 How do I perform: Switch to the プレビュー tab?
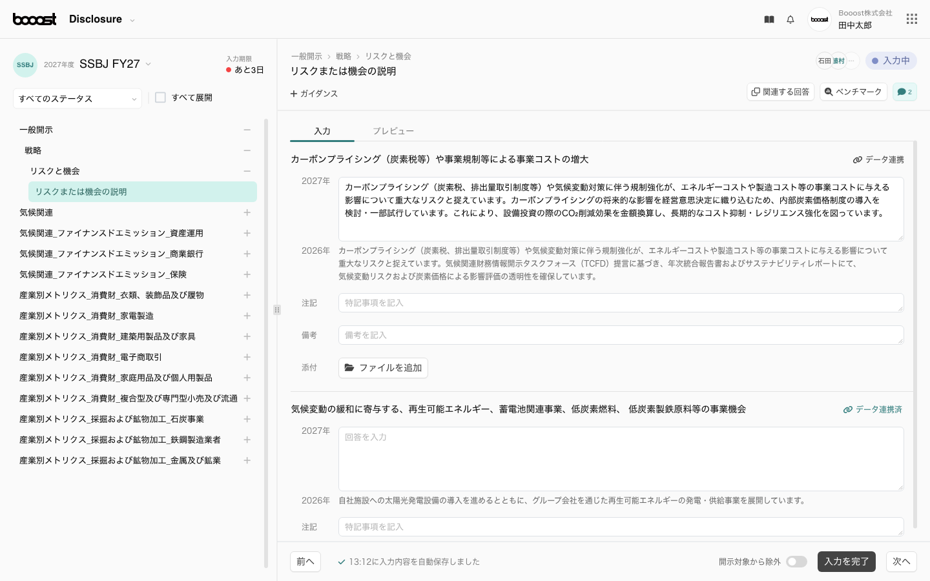coord(393,131)
